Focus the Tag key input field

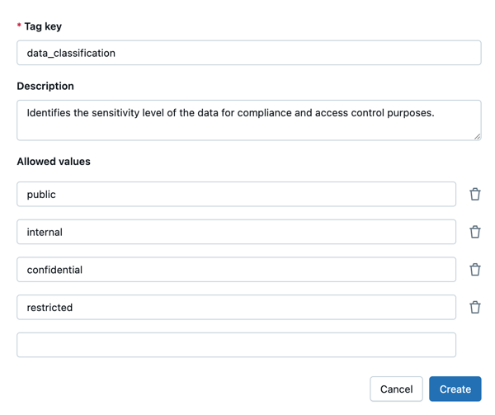(x=248, y=53)
